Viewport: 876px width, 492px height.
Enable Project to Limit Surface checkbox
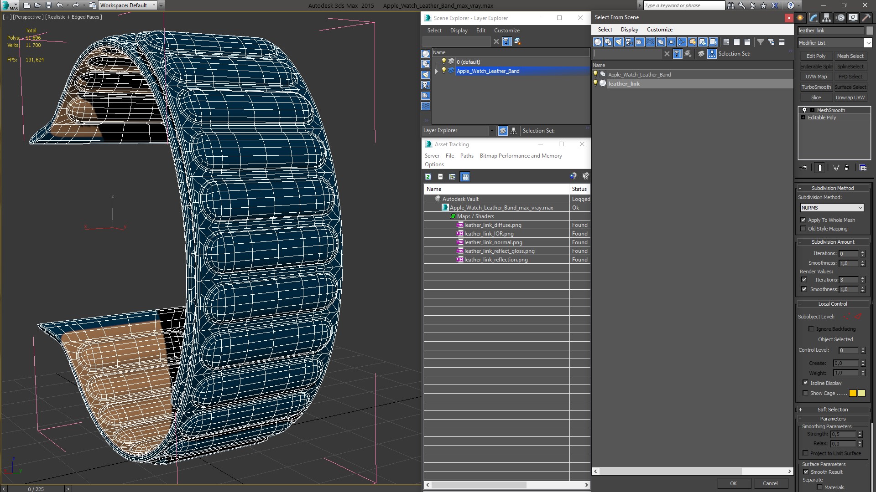click(805, 453)
